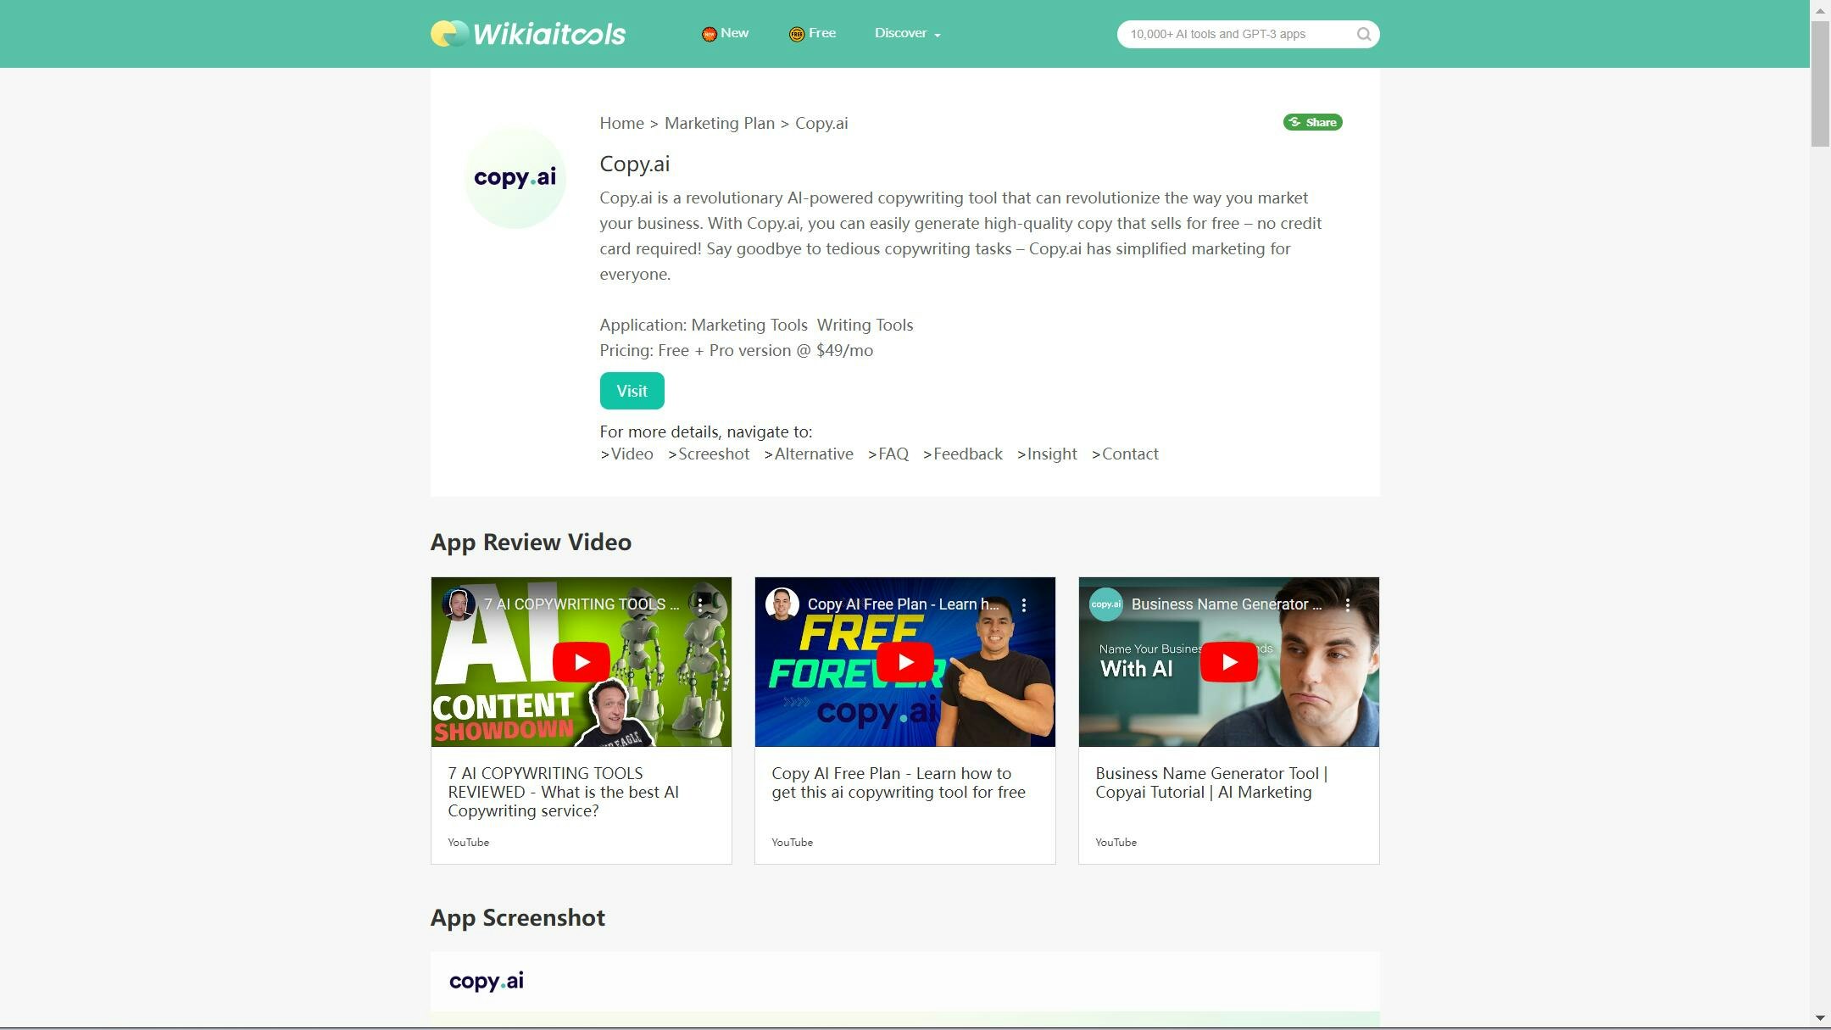Click scrollbar up arrow

(1820, 9)
